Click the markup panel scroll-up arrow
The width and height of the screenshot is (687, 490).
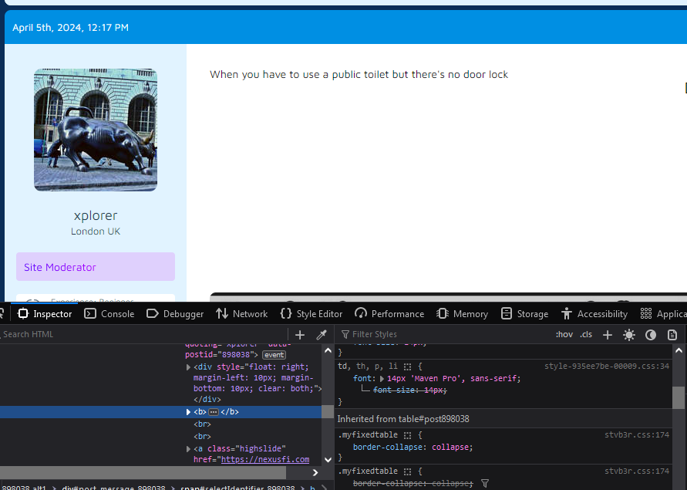[328, 350]
